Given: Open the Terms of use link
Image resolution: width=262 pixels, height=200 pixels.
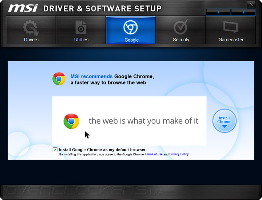Looking at the screenshot, I should click(154, 154).
